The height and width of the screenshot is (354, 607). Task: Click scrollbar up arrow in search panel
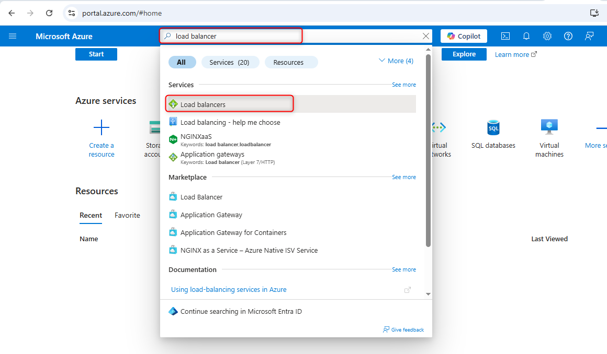[428, 50]
